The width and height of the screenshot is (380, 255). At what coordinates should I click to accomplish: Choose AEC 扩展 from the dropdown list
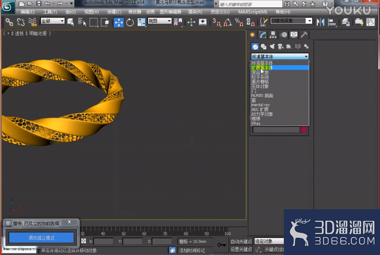(280, 109)
